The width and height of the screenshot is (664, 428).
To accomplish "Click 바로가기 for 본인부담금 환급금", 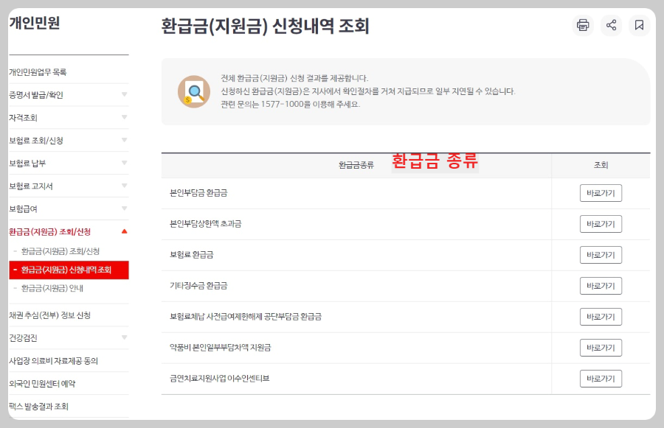I will pyautogui.click(x=601, y=192).
